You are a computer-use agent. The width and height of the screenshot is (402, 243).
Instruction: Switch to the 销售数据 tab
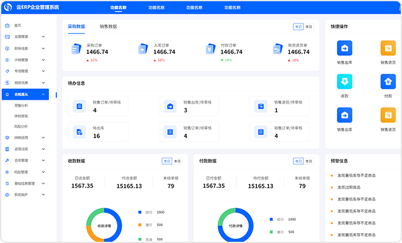108,27
